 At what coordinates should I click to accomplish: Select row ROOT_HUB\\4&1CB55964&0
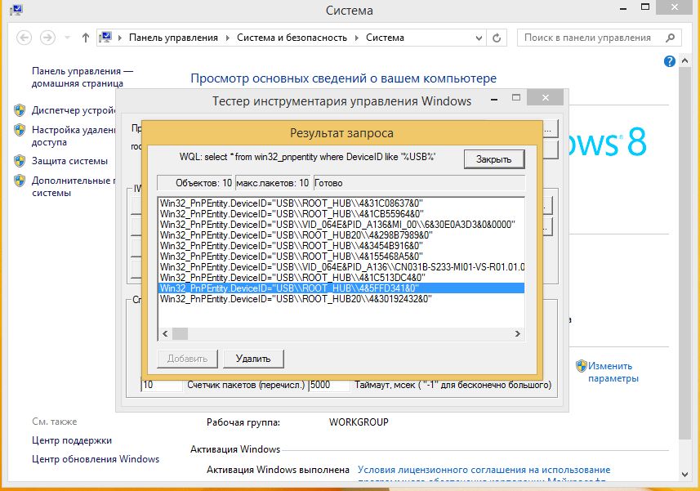click(x=341, y=214)
